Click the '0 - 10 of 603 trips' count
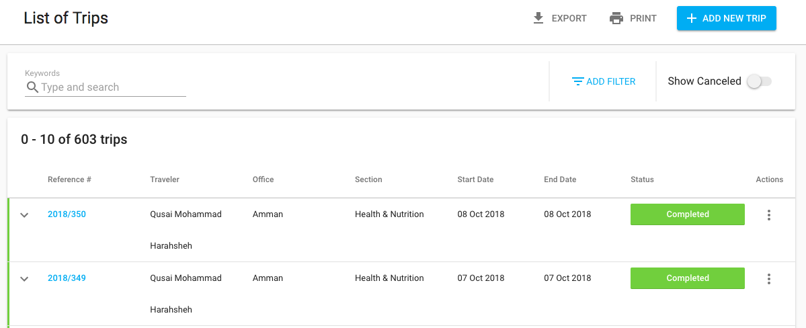This screenshot has height=328, width=806. 74,139
